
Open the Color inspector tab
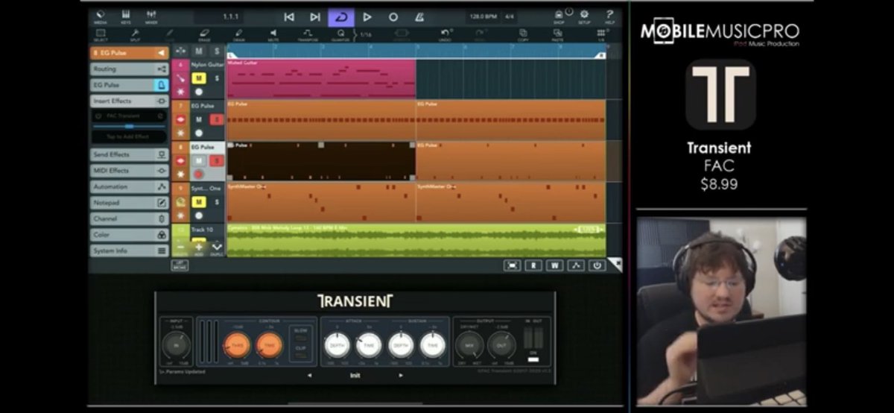[130, 235]
